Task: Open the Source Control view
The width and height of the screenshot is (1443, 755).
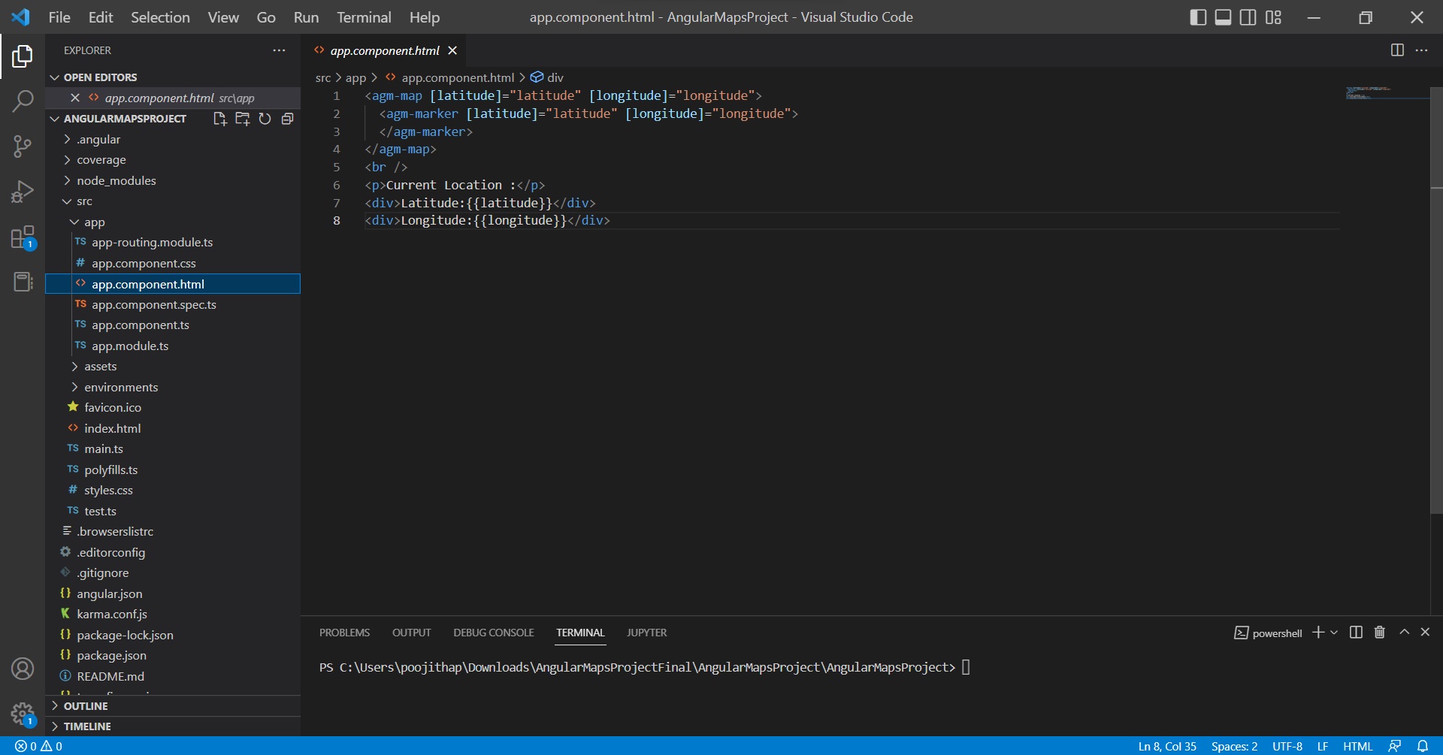Action: (x=23, y=146)
